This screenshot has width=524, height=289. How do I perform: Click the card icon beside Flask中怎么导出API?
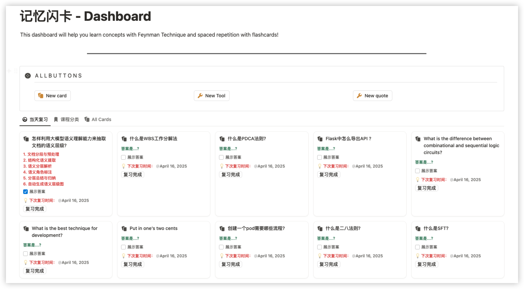pos(320,139)
